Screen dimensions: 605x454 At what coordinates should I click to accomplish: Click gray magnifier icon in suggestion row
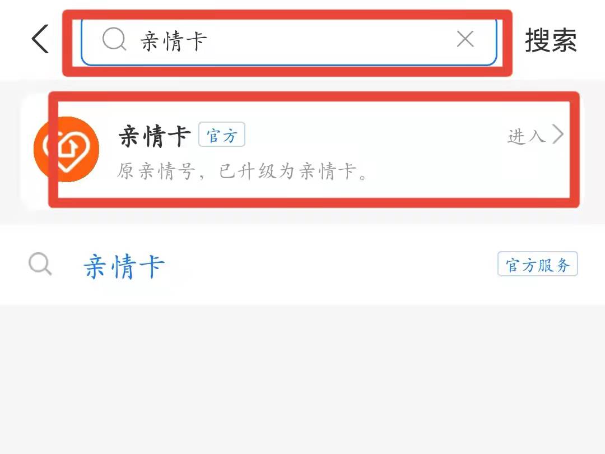coord(40,264)
